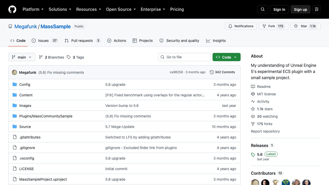Switch to the Pull requests tab
This screenshot has width=329, height=185.
(x=83, y=41)
